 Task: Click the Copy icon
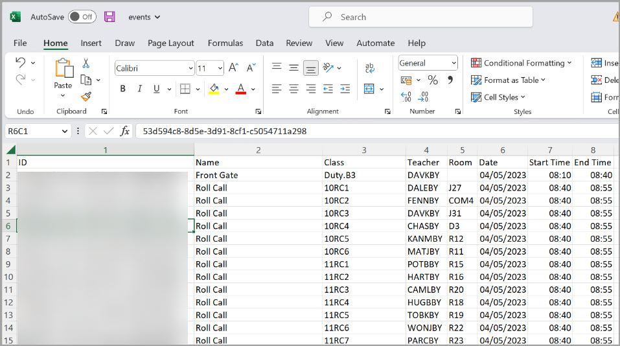click(86, 80)
